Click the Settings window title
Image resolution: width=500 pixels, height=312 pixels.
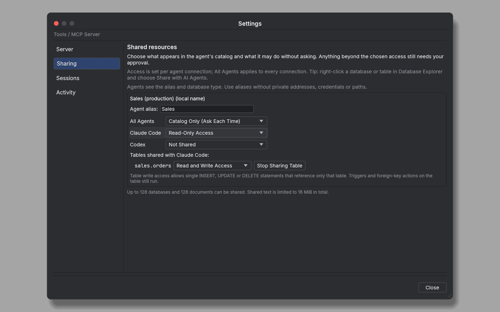tap(250, 24)
